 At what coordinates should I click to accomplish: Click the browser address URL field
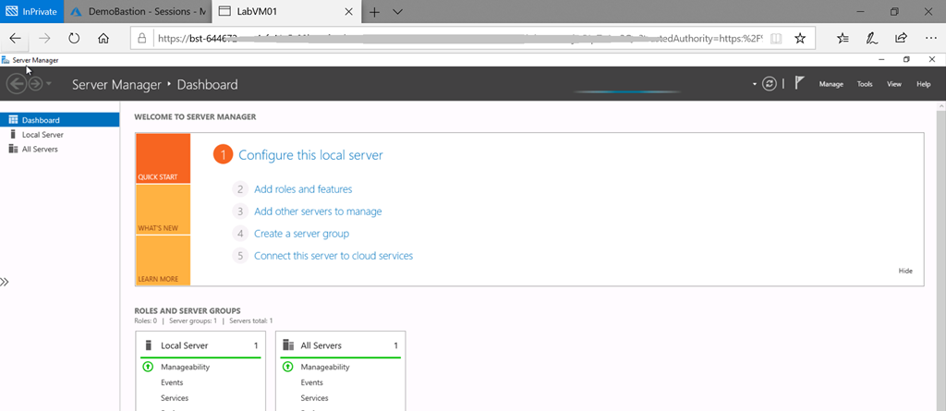coord(460,38)
